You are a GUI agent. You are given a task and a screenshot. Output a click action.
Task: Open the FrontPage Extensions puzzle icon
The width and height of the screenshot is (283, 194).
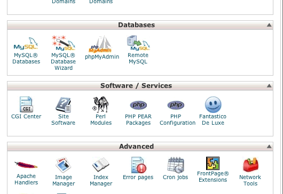pos(213,163)
